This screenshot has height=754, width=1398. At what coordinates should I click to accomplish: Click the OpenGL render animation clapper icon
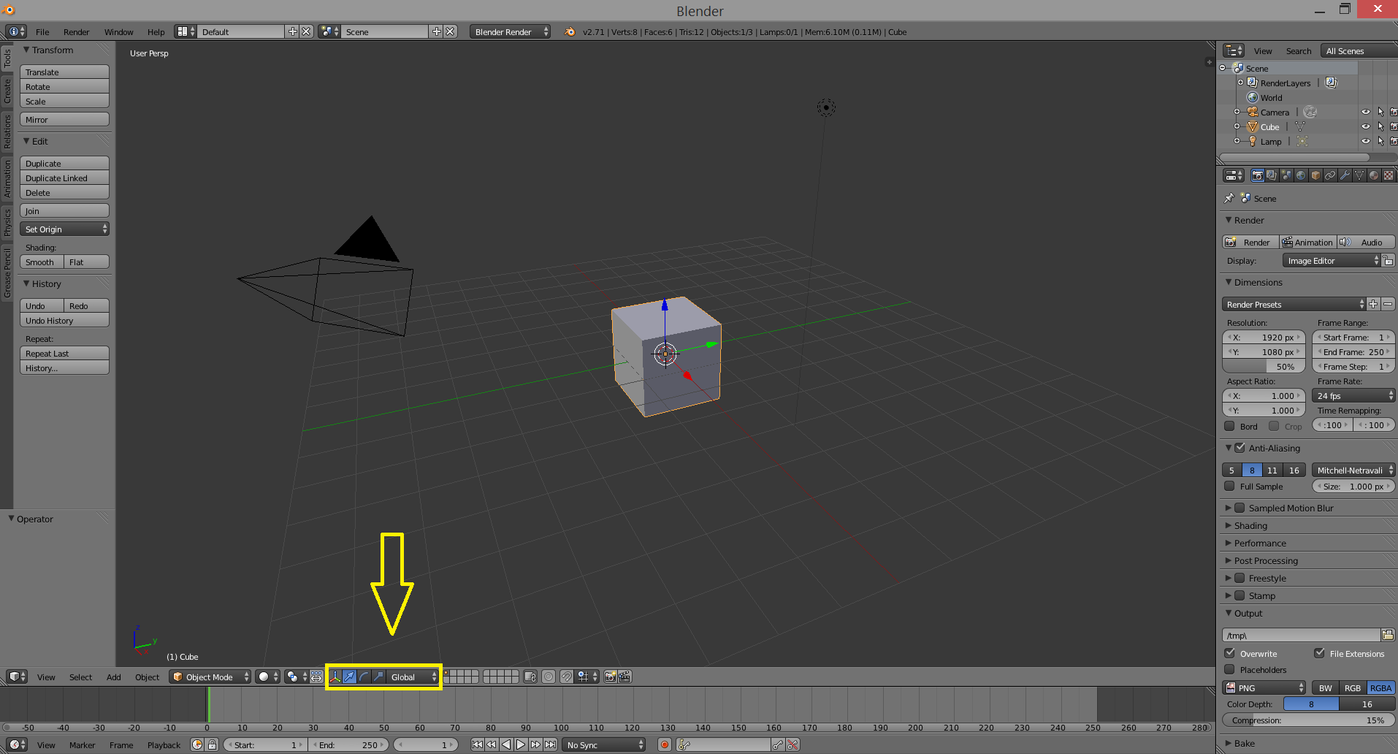coord(625,677)
